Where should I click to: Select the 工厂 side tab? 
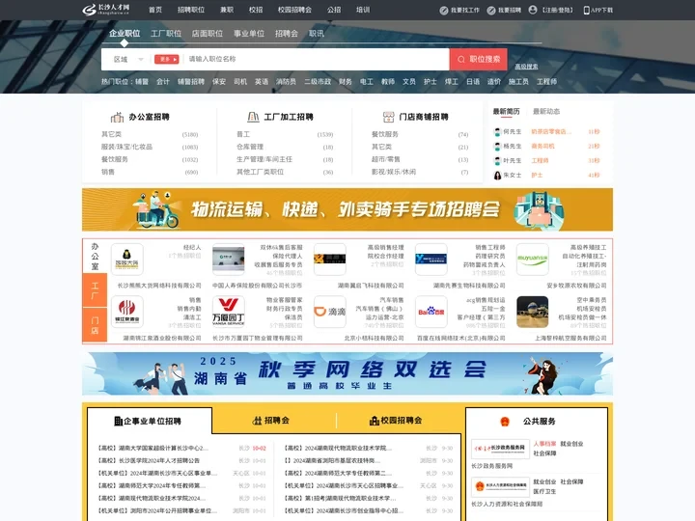95,290
